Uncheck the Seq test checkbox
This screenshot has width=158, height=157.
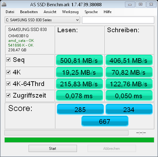8,60
